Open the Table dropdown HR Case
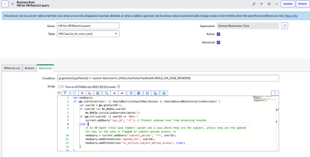Screen dimensions: 310x157 click(88, 34)
